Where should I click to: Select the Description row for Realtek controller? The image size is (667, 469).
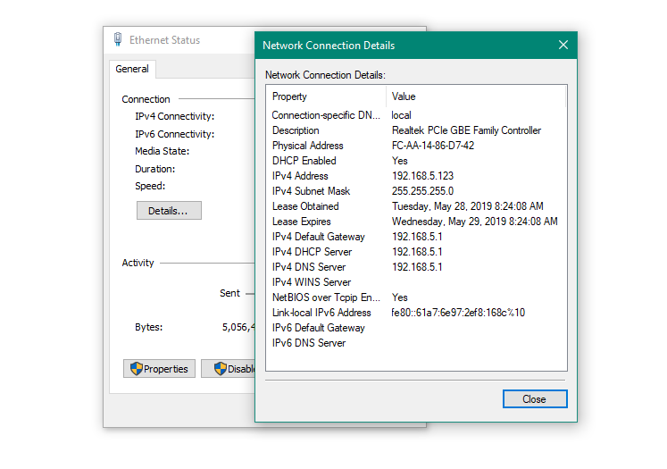coord(296,130)
